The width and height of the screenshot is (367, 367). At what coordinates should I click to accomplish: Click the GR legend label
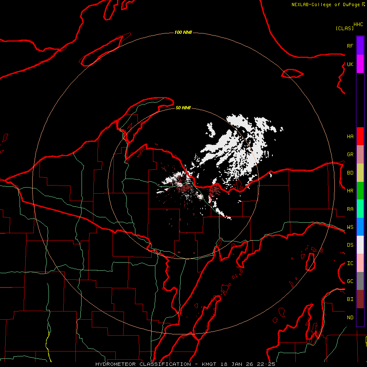[x=350, y=155]
